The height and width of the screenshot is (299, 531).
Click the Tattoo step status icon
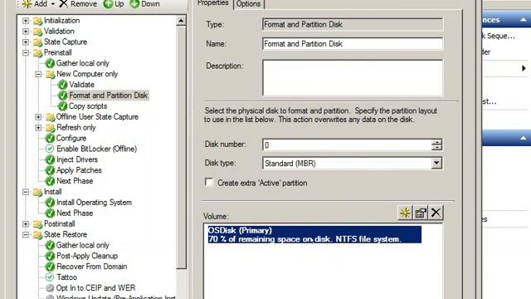click(50, 277)
